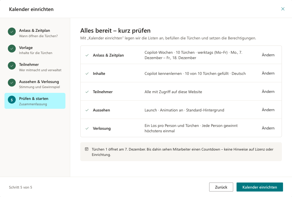Click the checkmark beside Teilnehmer summary row
The width and height of the screenshot is (292, 197).
click(x=87, y=92)
